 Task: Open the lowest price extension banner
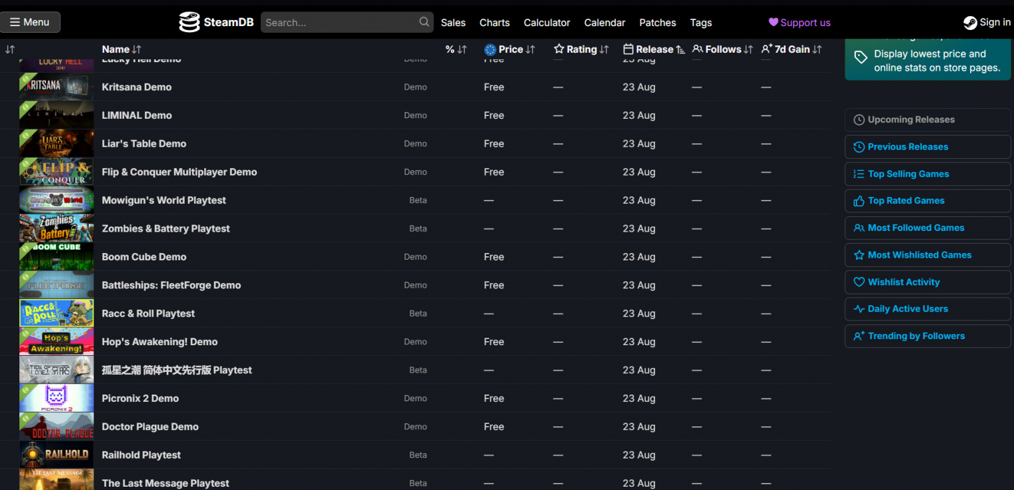coord(928,59)
